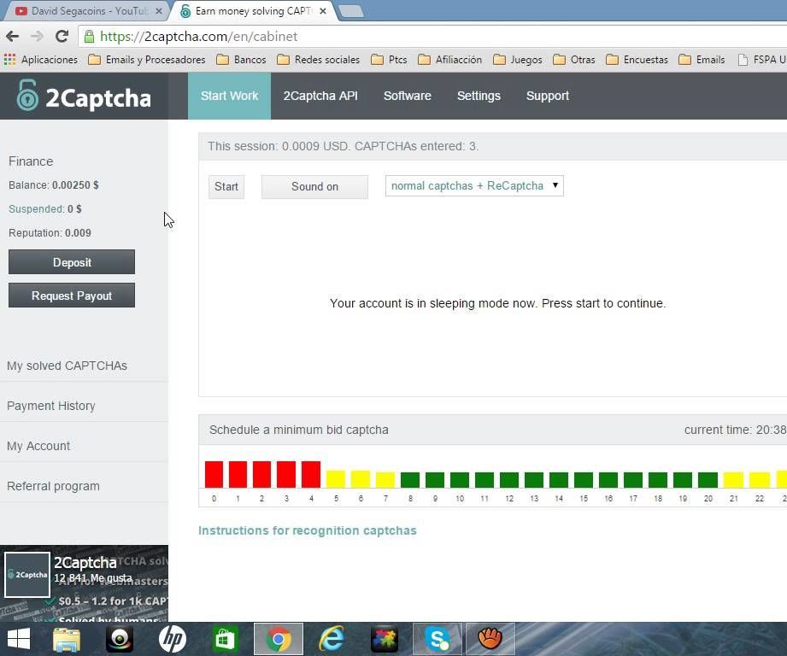Screen dimensions: 787x656
Task: Open the Afiliacción bookmark folder
Action: pyautogui.click(x=449, y=60)
